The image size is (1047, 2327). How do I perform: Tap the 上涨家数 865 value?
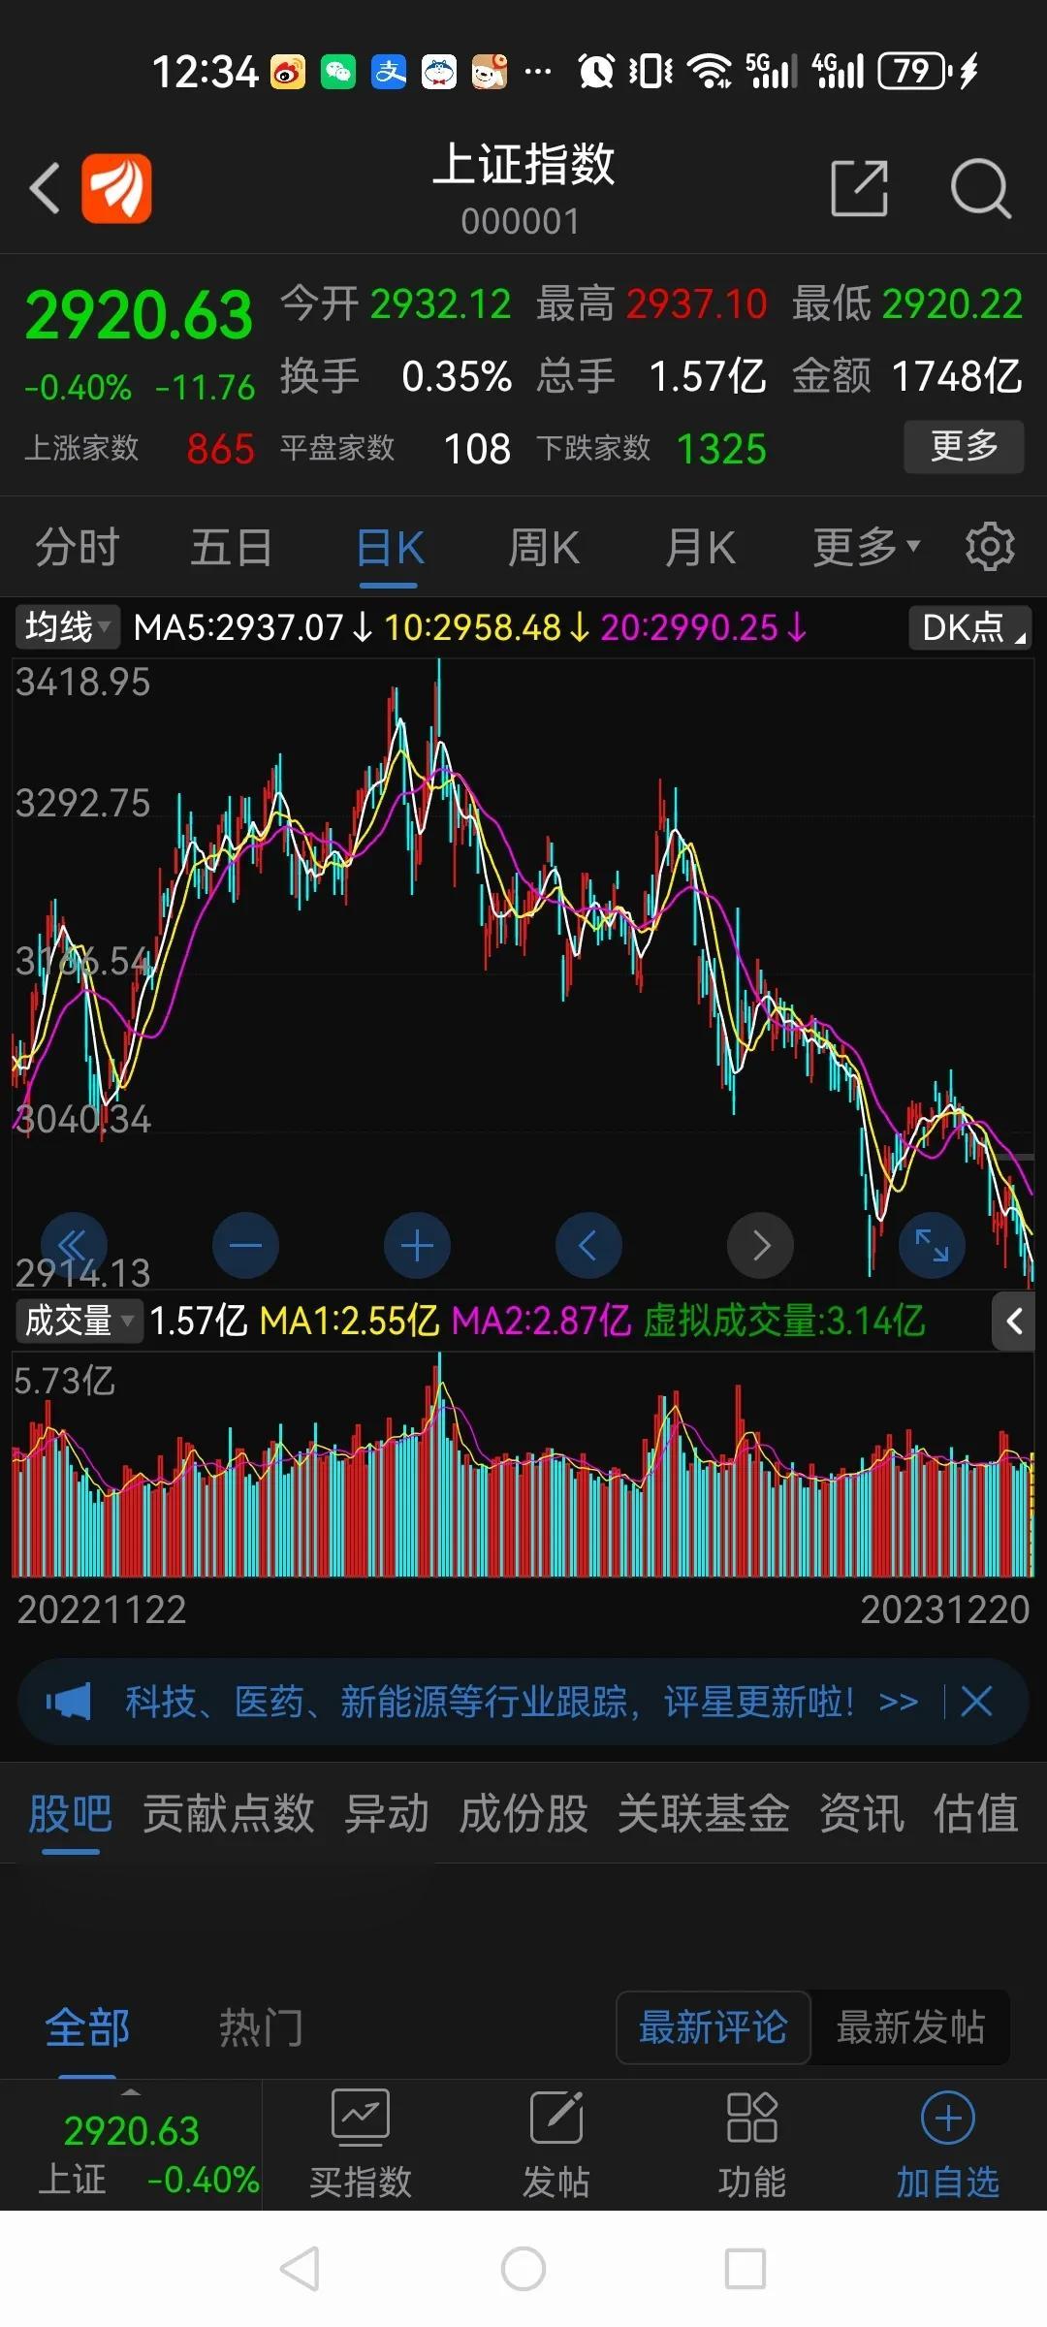[221, 449]
